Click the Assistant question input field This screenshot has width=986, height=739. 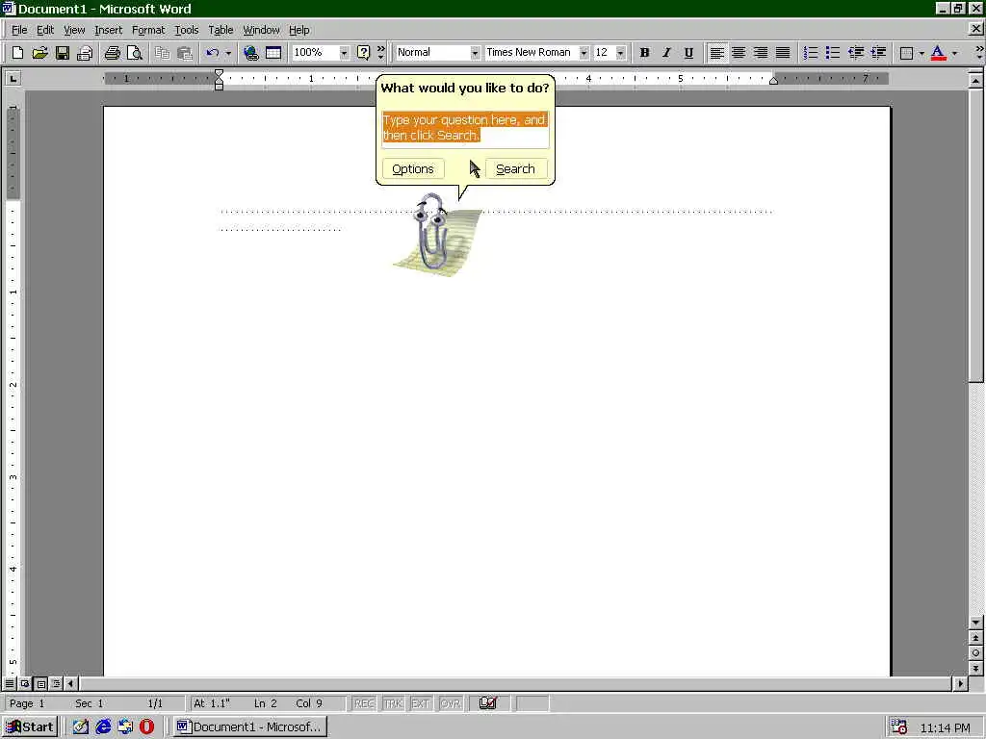465,130
